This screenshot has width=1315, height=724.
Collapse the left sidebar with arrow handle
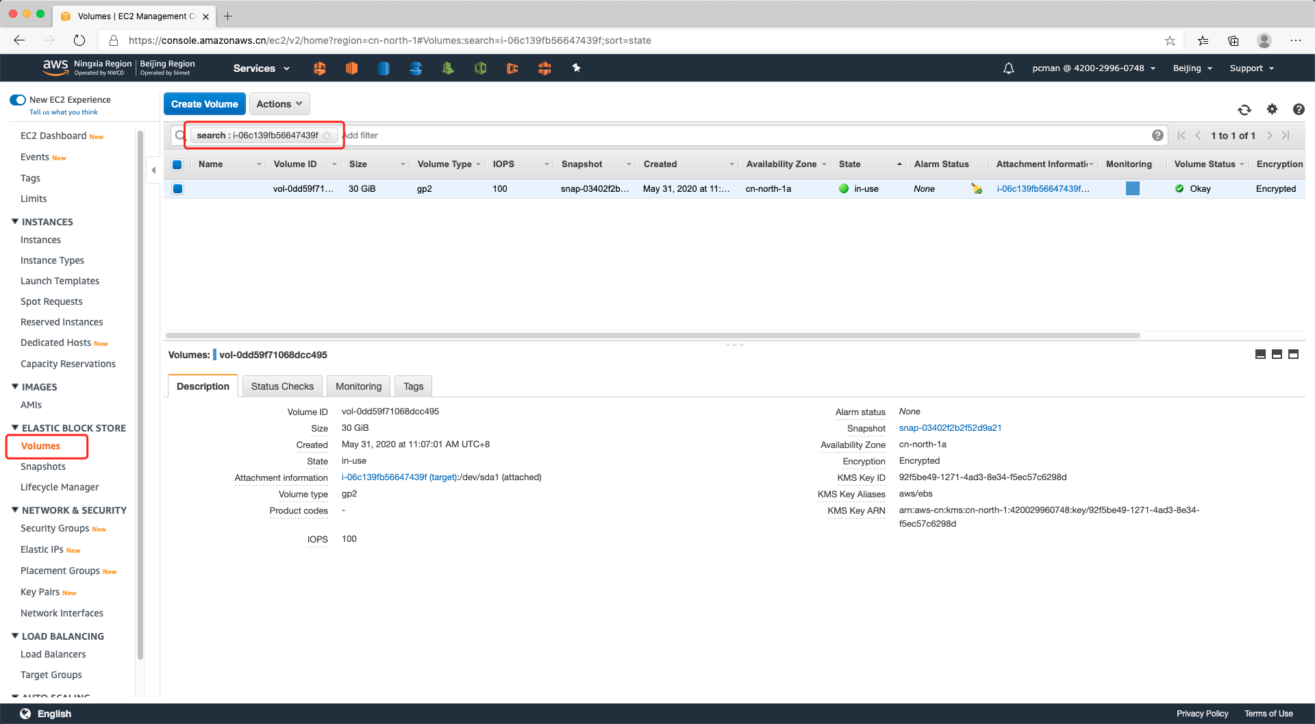tap(153, 170)
